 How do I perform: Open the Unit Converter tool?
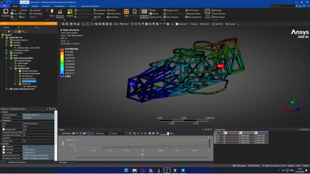171,17
